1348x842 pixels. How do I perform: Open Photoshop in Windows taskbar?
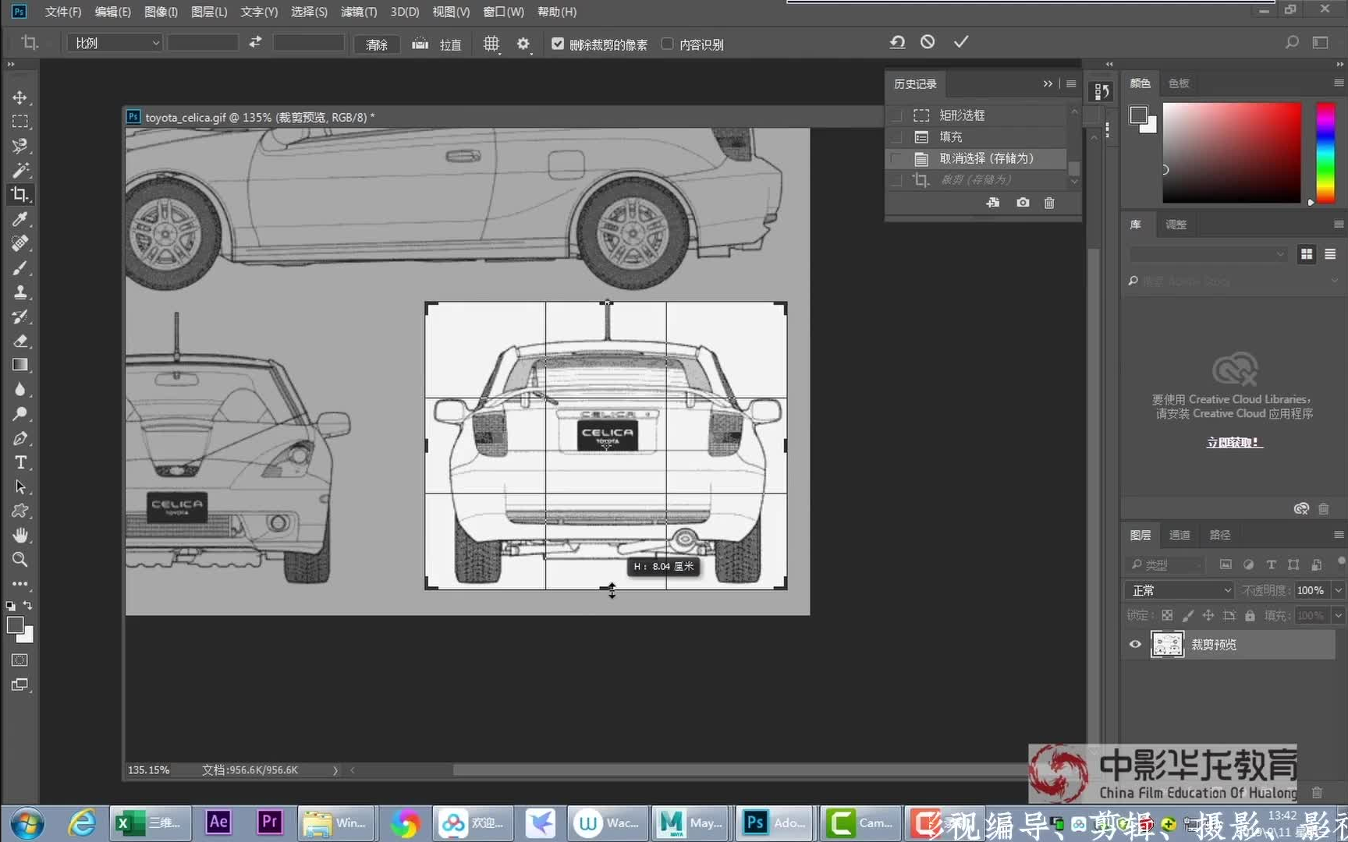773,823
